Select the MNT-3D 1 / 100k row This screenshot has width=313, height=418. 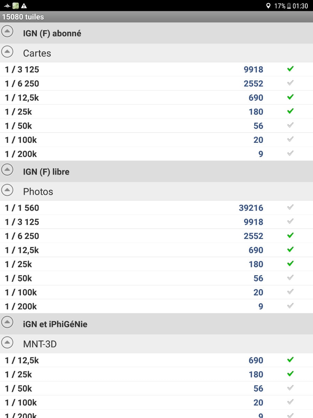pos(156,402)
